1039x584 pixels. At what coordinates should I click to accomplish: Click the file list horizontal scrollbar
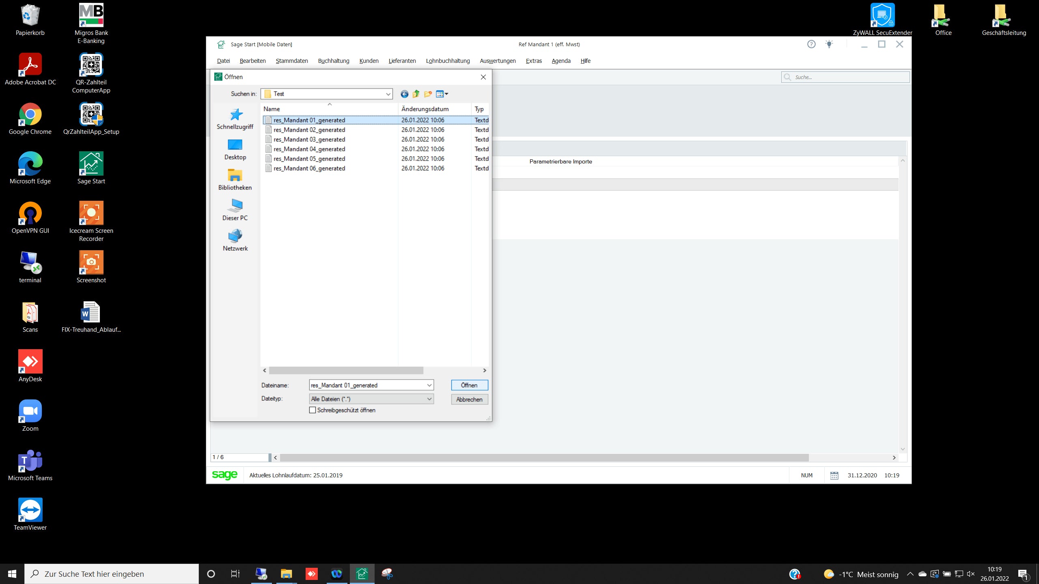pyautogui.click(x=346, y=370)
